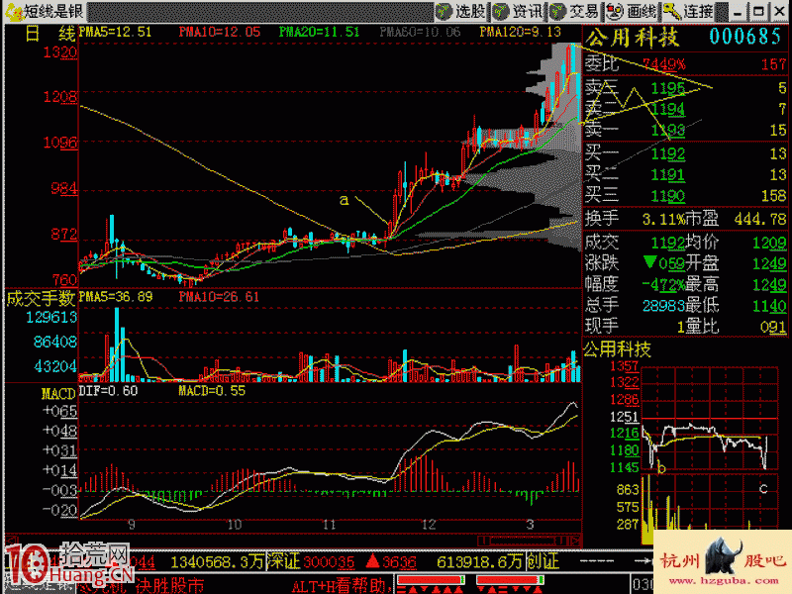Click the chart horizontal scrollbar thumb

[524, 541]
